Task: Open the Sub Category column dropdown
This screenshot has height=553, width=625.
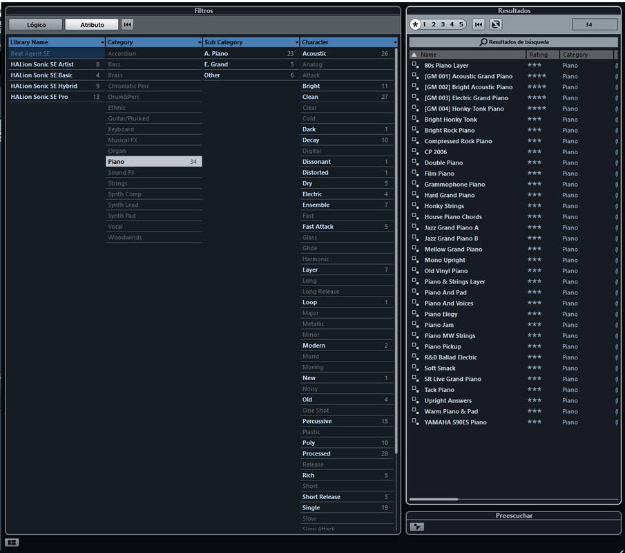Action: click(296, 43)
